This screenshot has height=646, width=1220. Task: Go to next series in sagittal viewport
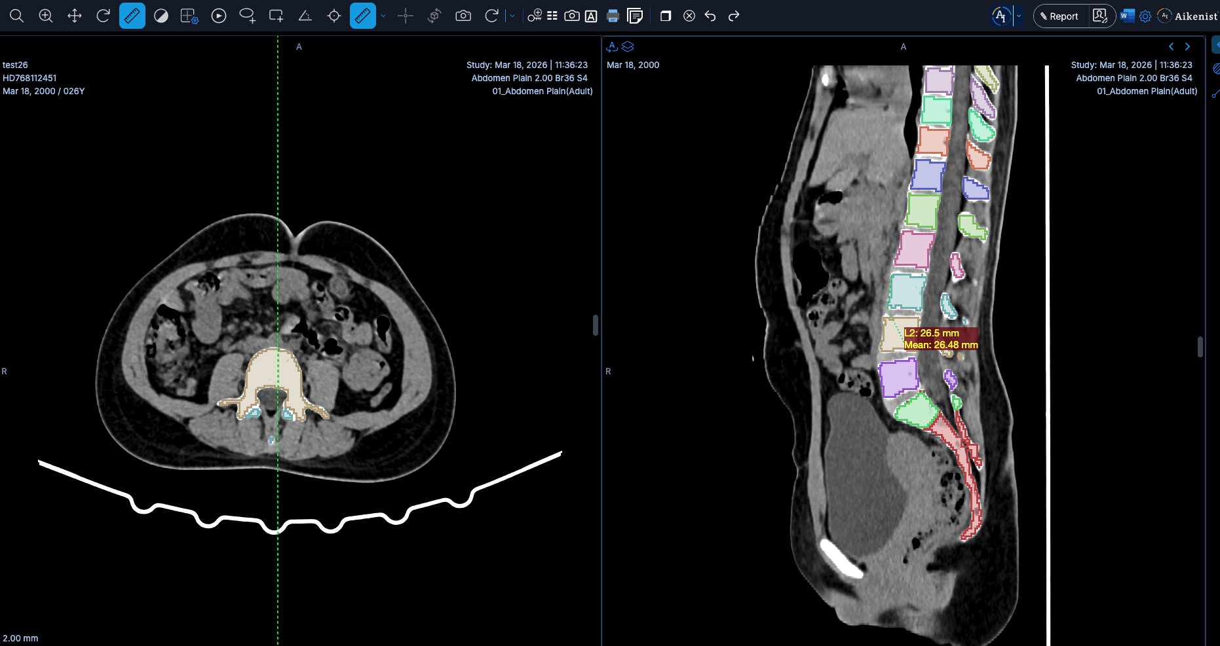[x=1187, y=46]
